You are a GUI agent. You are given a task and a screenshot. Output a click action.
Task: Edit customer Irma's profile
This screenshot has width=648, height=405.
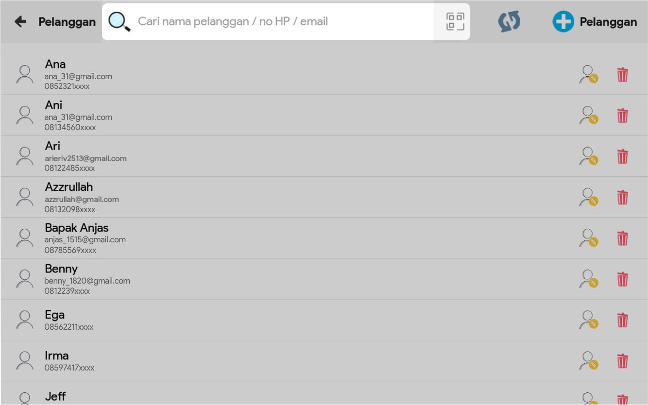click(588, 360)
